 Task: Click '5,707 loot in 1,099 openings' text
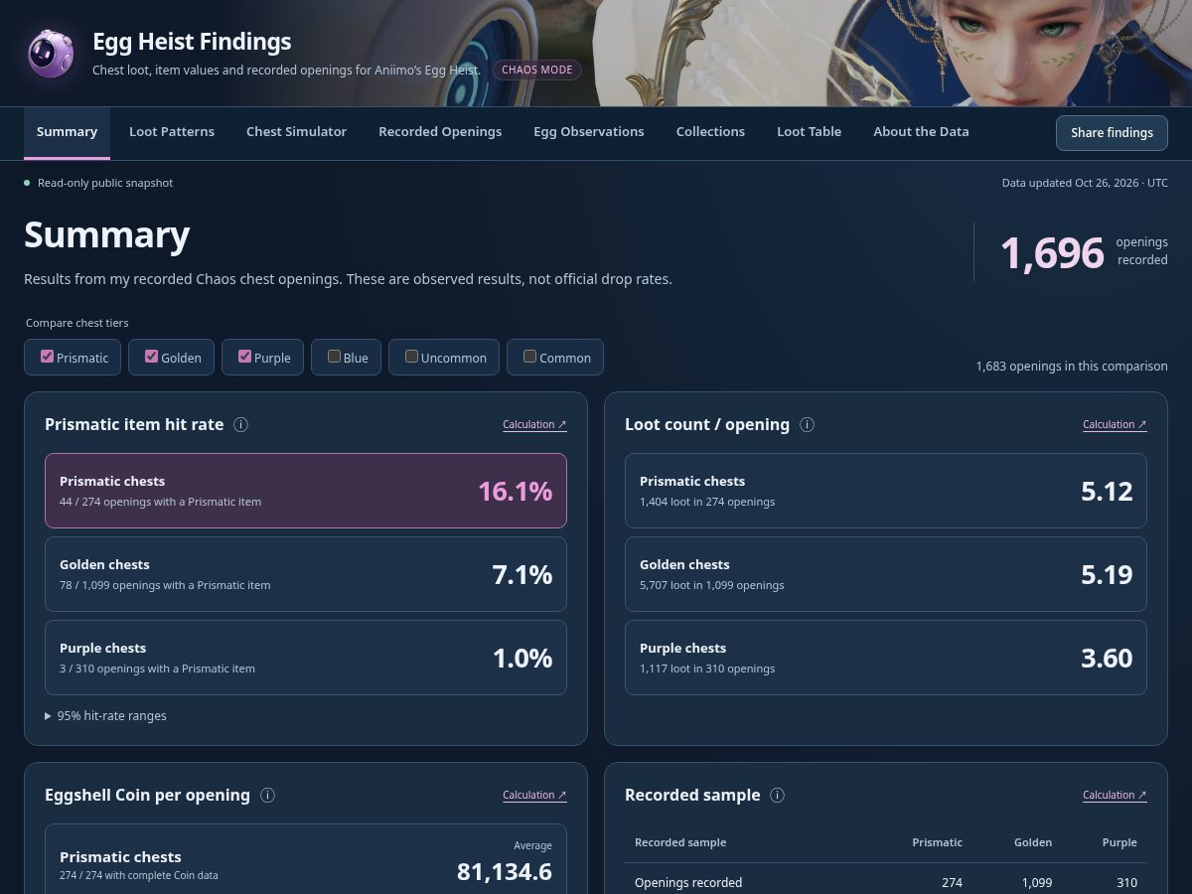click(x=712, y=585)
